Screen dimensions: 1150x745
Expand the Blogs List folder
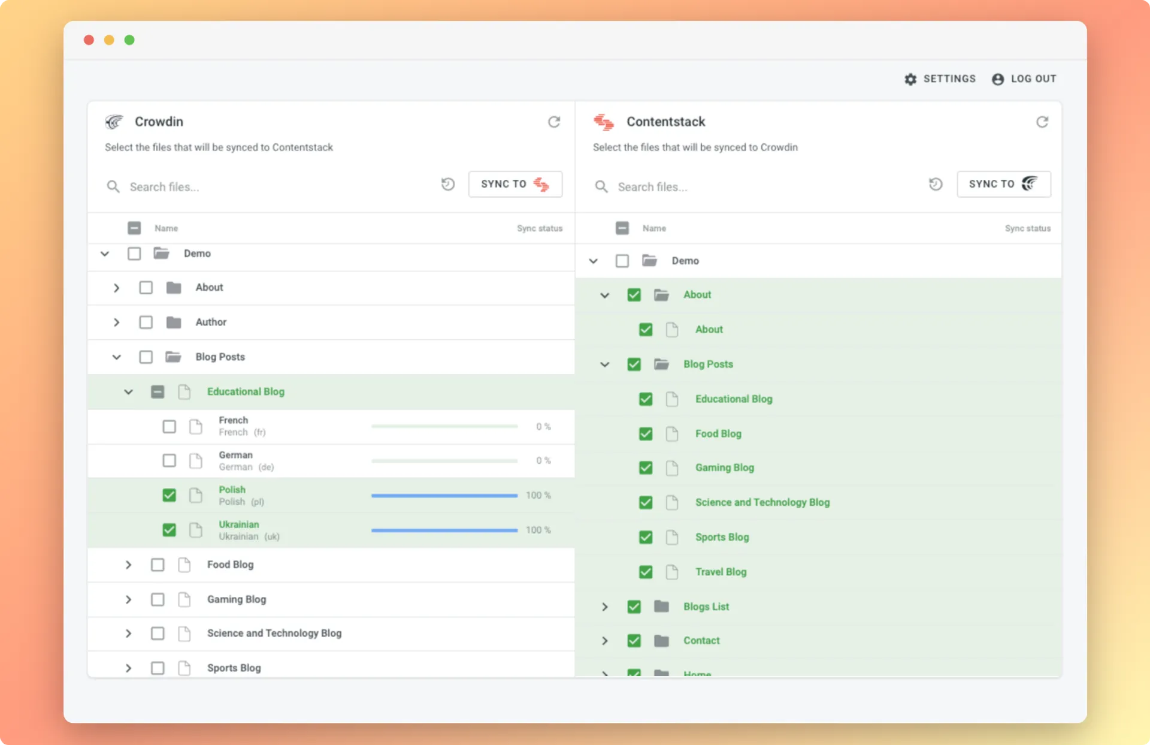pyautogui.click(x=604, y=607)
